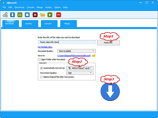Open the Download Quality dropdown
This screenshot has width=158, height=118.
77,51
